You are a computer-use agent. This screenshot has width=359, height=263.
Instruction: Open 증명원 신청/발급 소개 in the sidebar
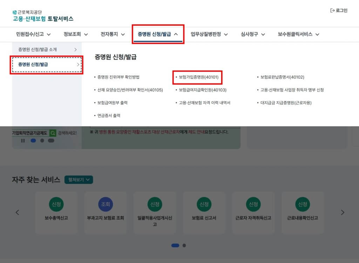[x=47, y=50]
